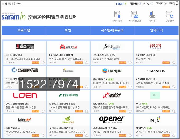Click 즉시지원 button on 미리디아이에이치 card

pos(79,63)
